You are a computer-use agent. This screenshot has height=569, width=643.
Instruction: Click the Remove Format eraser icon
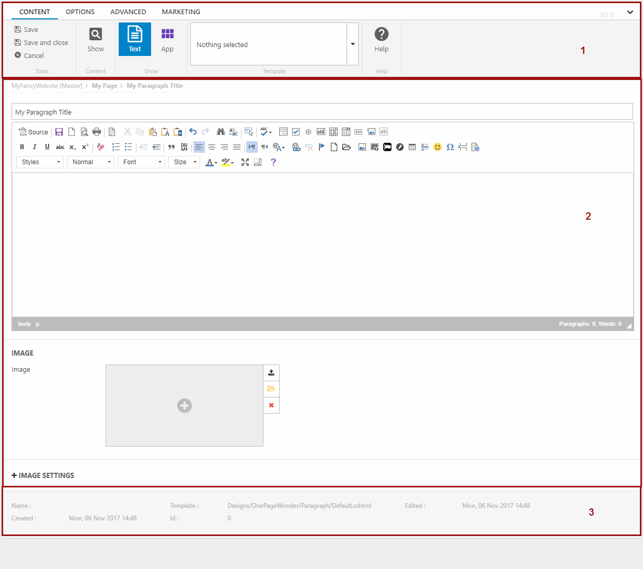pyautogui.click(x=101, y=147)
